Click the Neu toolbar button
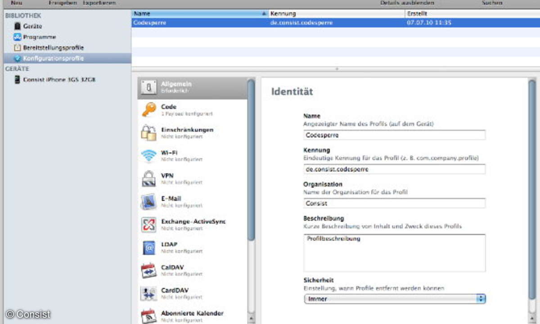 pyautogui.click(x=17, y=3)
